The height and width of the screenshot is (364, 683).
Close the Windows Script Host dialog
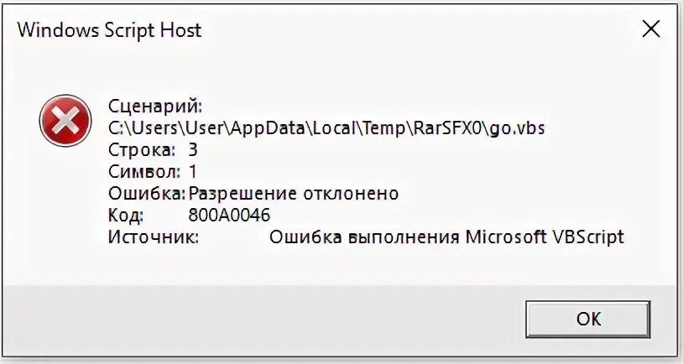[x=650, y=30]
